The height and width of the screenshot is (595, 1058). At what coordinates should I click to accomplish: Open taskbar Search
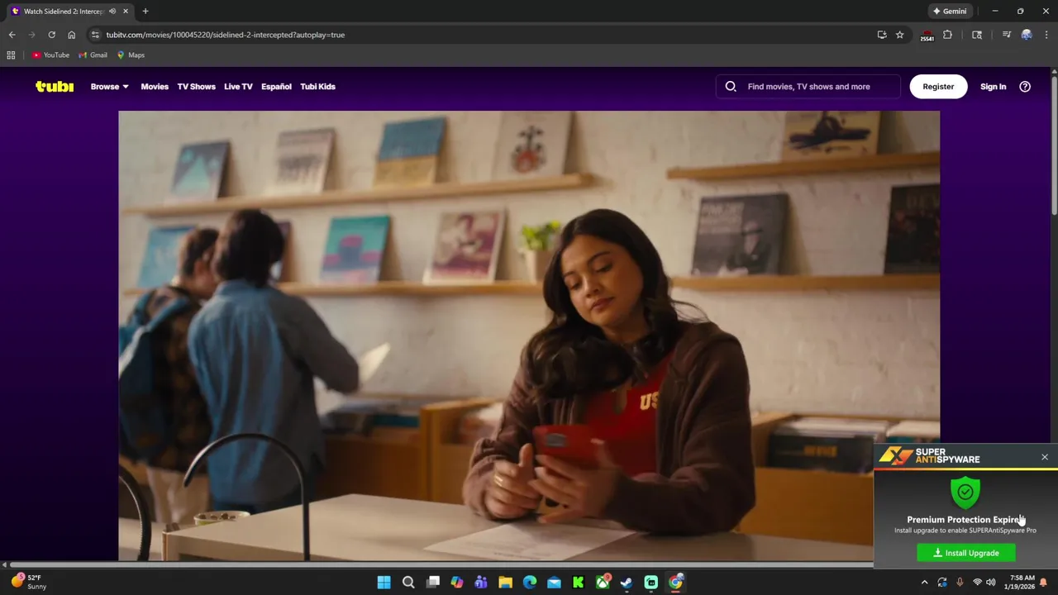pos(408,583)
